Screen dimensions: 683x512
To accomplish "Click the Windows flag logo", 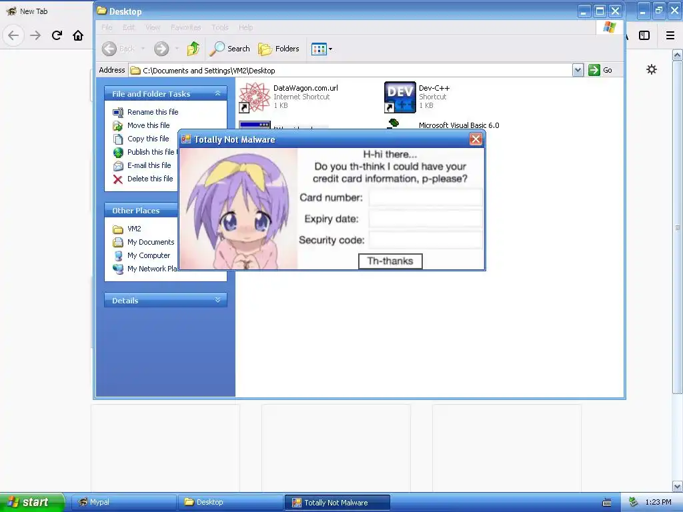I will pos(610,27).
